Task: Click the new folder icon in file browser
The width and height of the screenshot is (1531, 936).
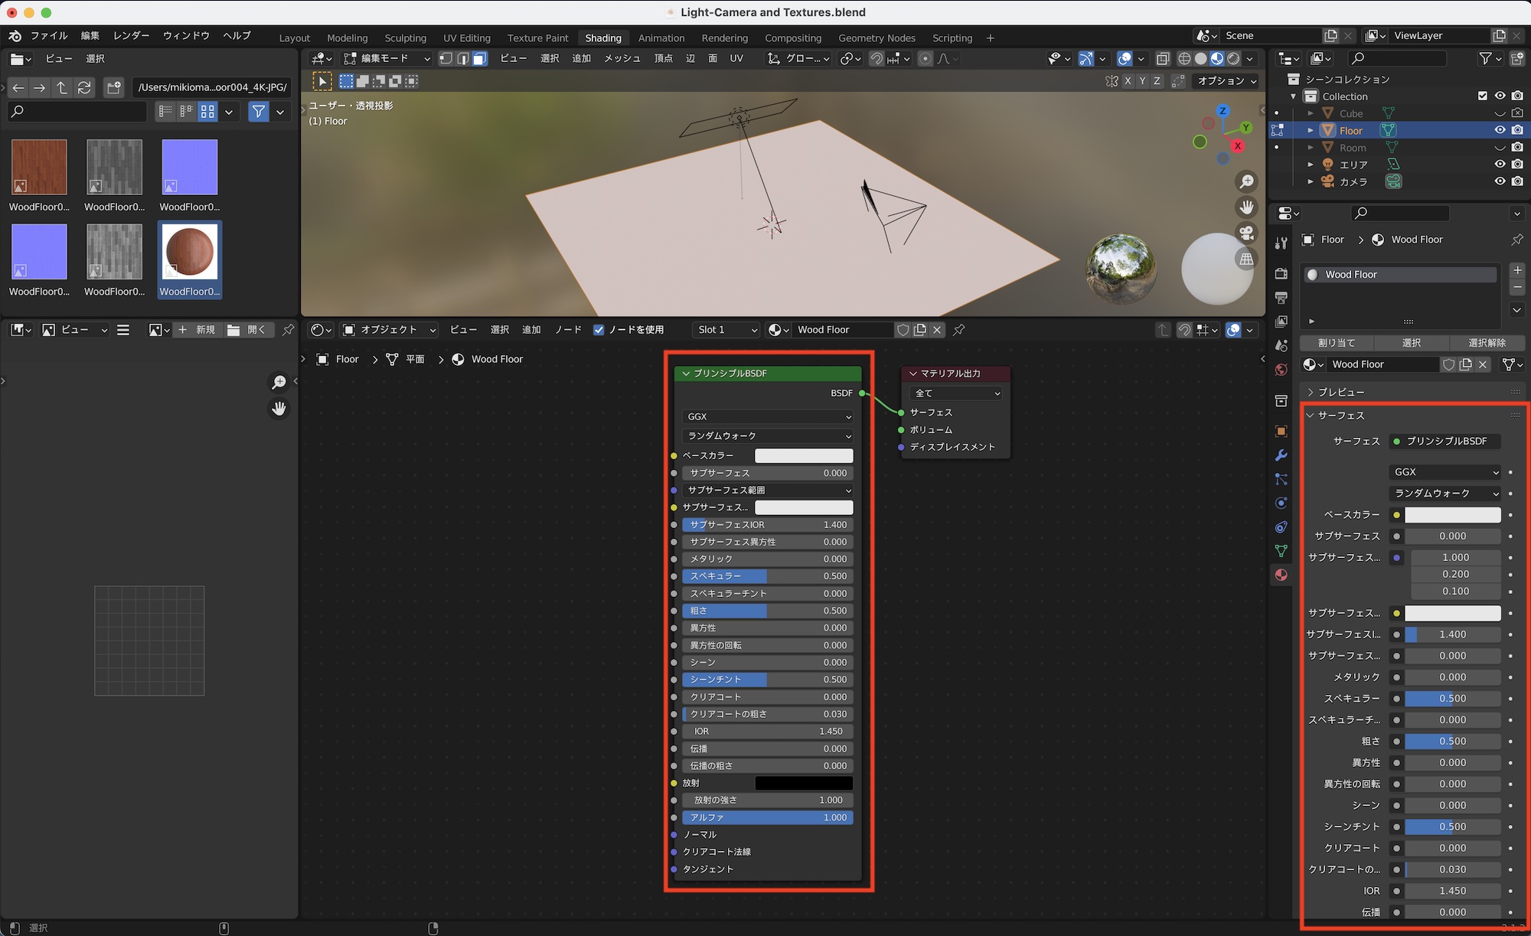Action: (113, 87)
